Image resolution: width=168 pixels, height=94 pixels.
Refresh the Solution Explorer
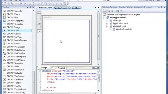(113, 11)
